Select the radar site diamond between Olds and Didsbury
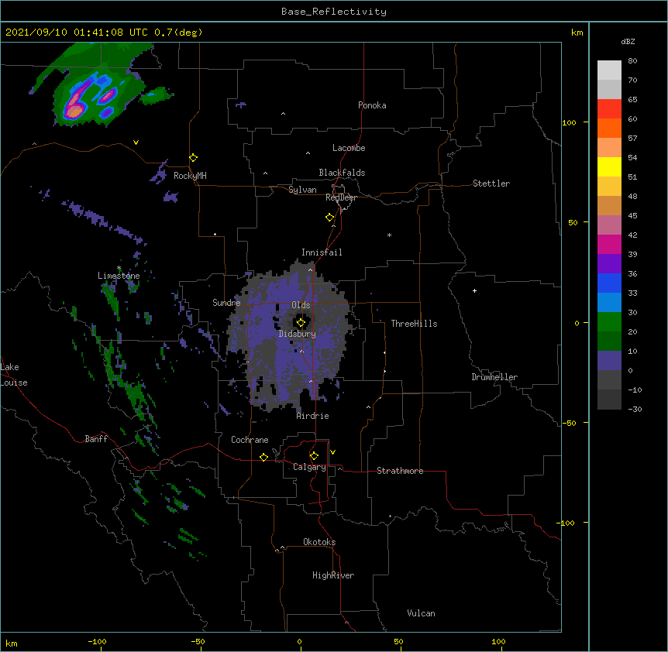668x652 pixels. point(301,323)
